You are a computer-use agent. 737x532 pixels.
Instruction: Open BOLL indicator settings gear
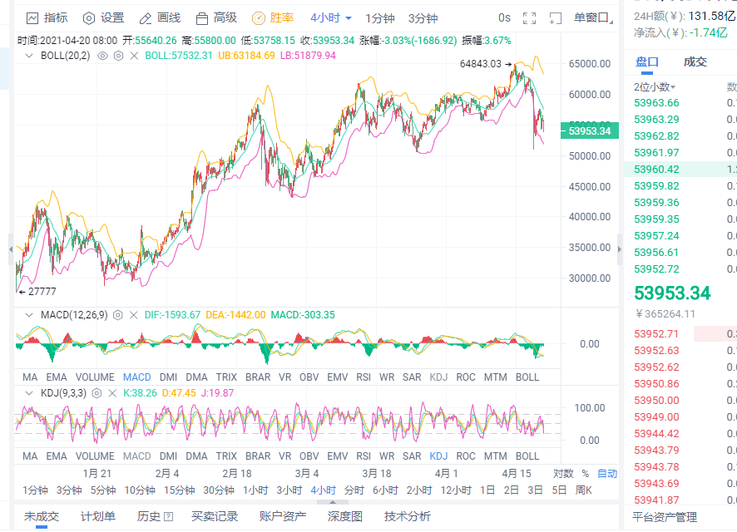tap(117, 57)
